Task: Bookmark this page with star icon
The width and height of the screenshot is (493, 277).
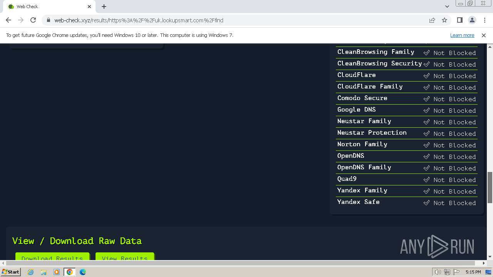Action: [x=444, y=20]
